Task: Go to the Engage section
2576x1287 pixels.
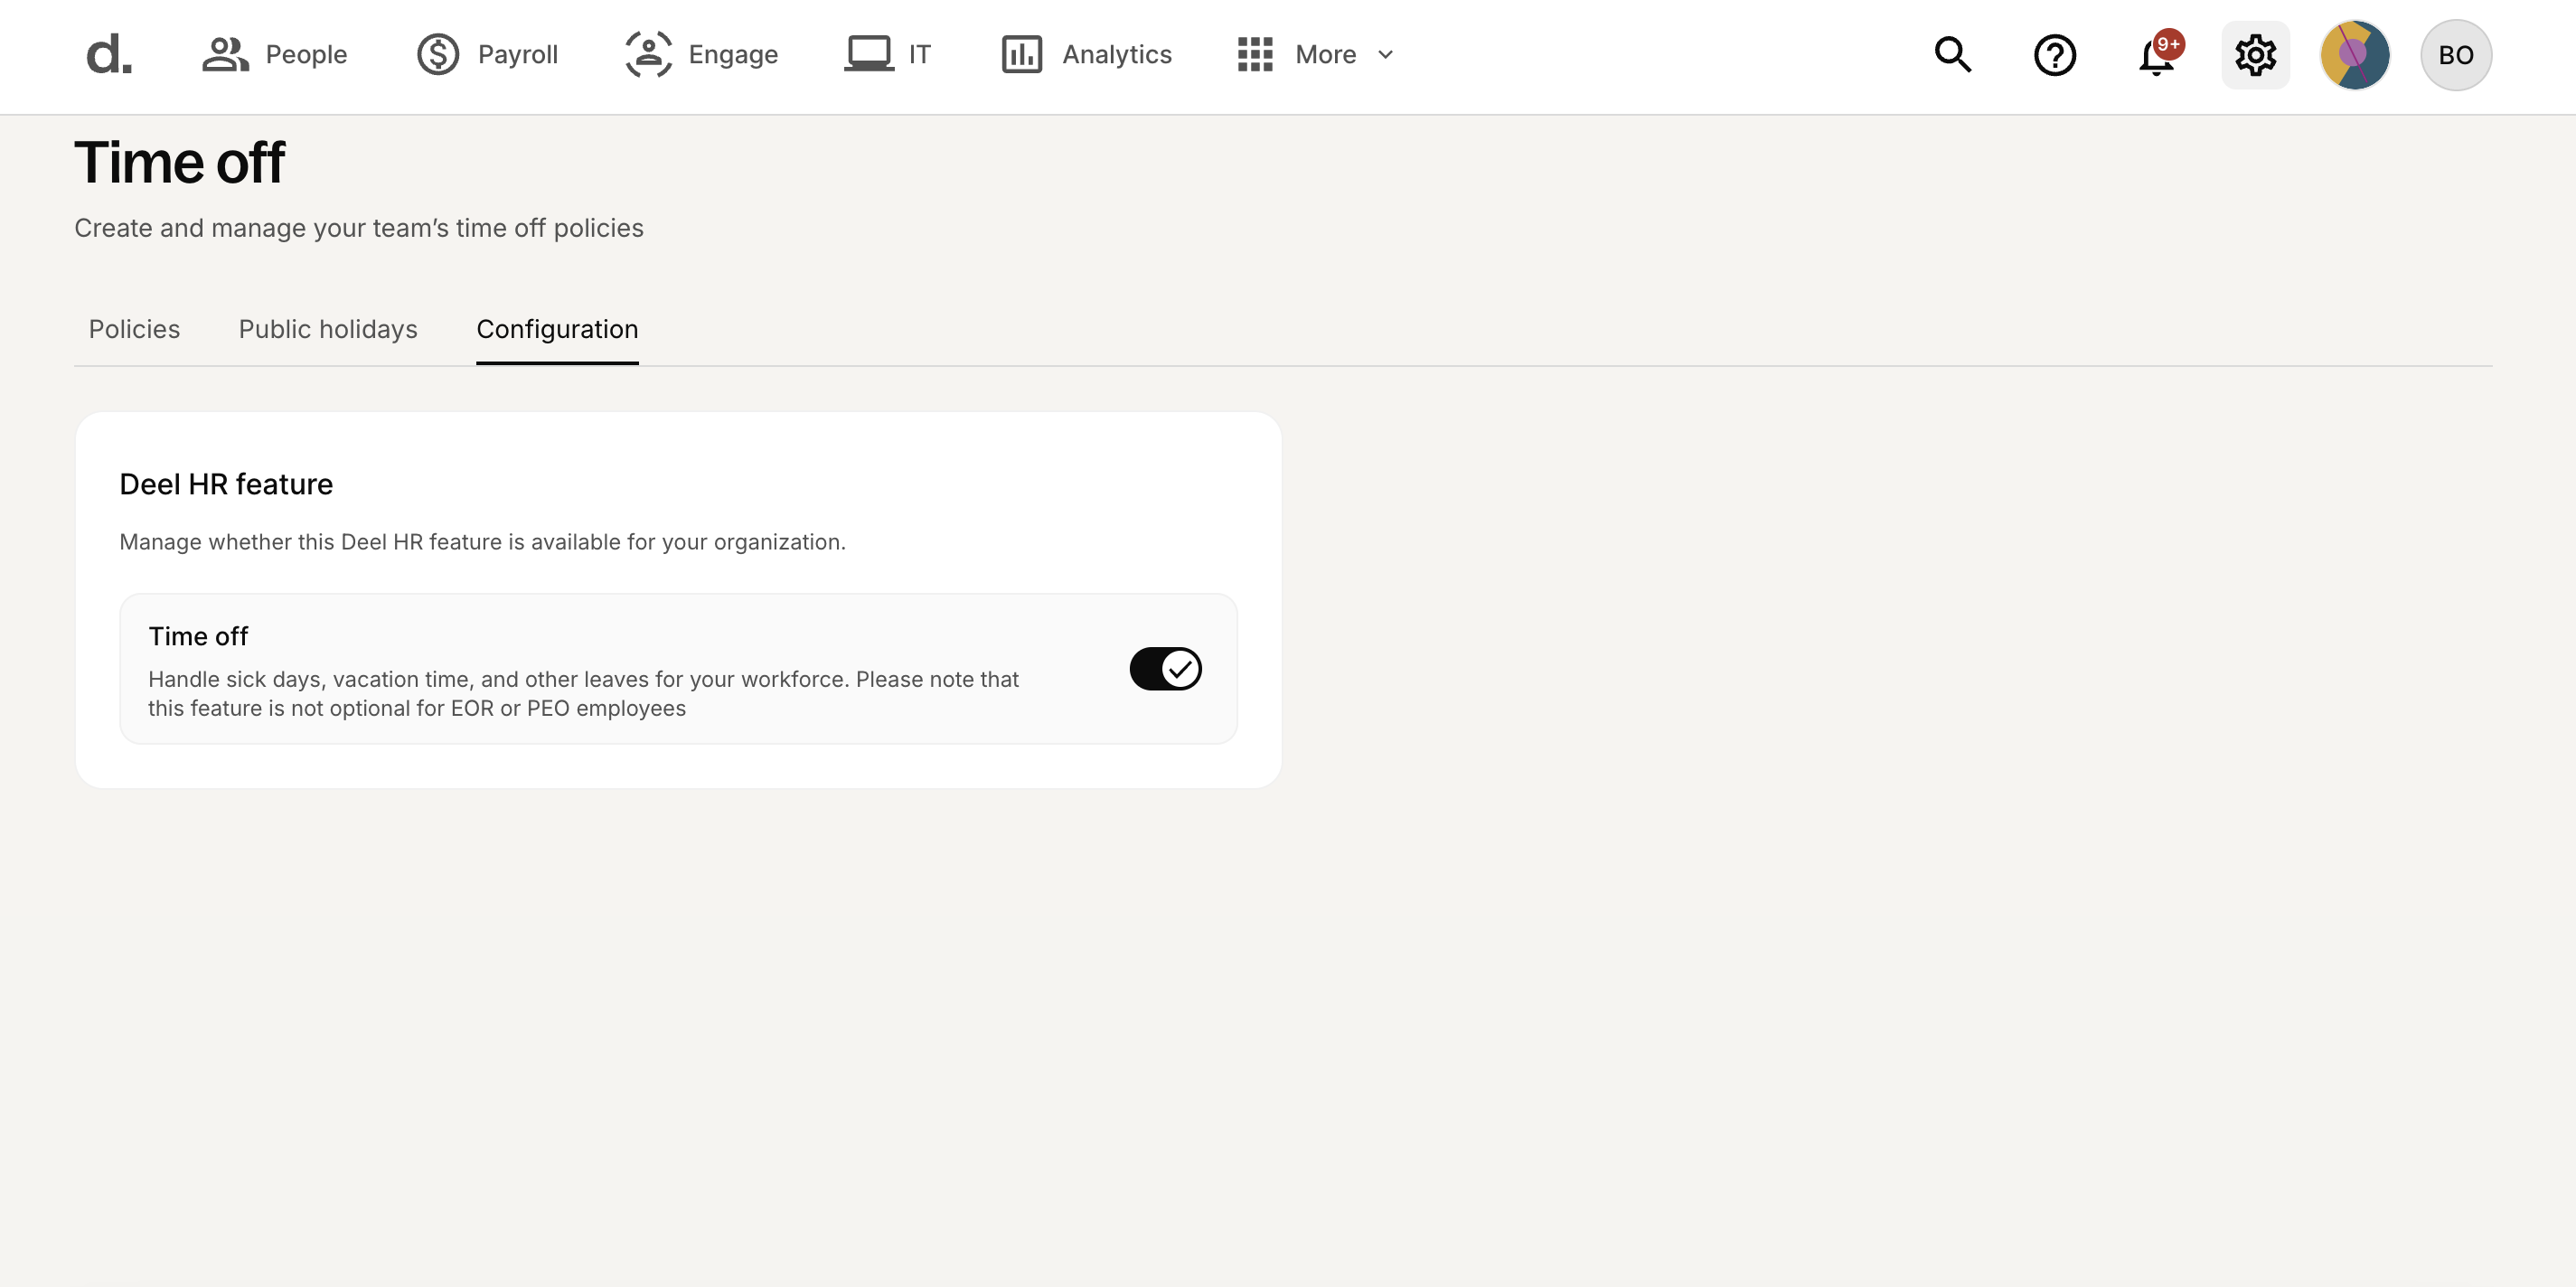Action: pos(701,55)
